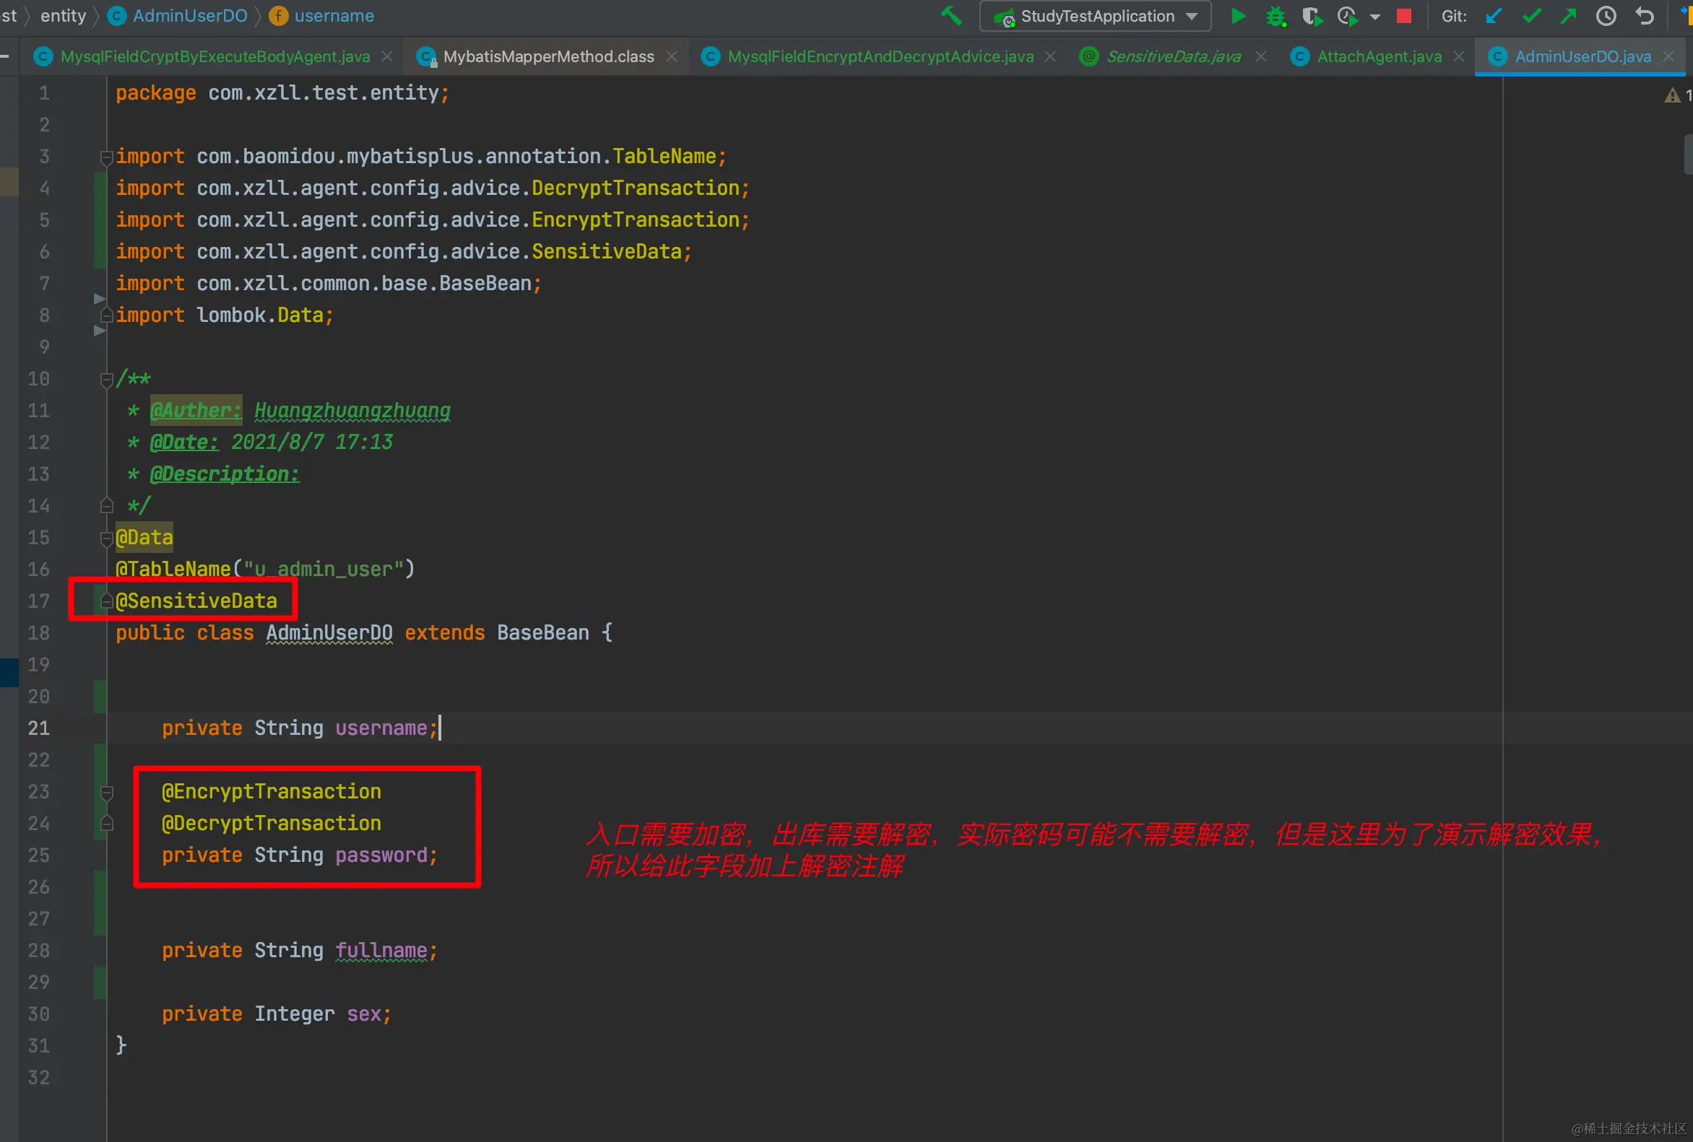This screenshot has height=1142, width=1693.
Task: Click the AdminUserDO breadcrumb
Action: click(189, 16)
